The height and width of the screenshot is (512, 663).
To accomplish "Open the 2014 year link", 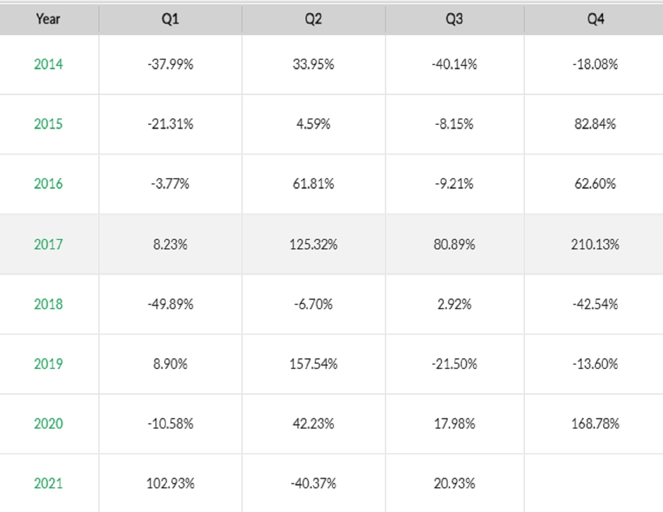I will [48, 64].
